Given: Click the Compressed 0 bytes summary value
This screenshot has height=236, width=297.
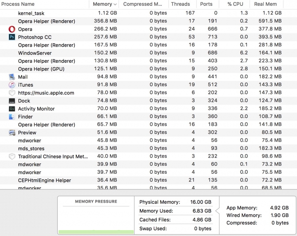Looking at the screenshot, I should (x=280, y=223).
